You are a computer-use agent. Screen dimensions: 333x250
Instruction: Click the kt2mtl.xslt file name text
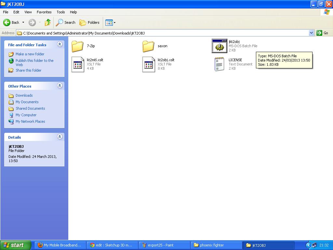click(95, 60)
